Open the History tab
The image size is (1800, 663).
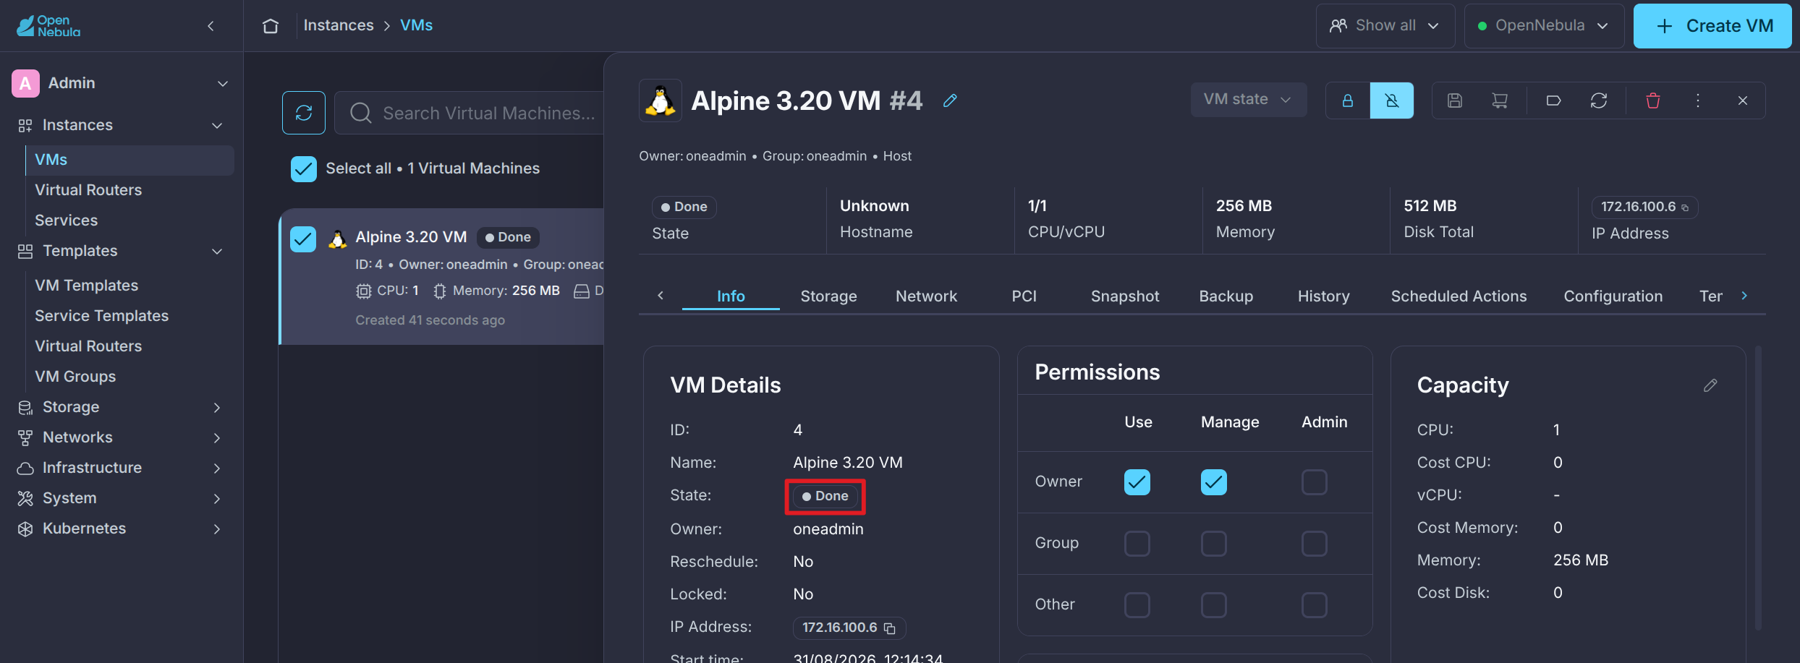coord(1324,296)
